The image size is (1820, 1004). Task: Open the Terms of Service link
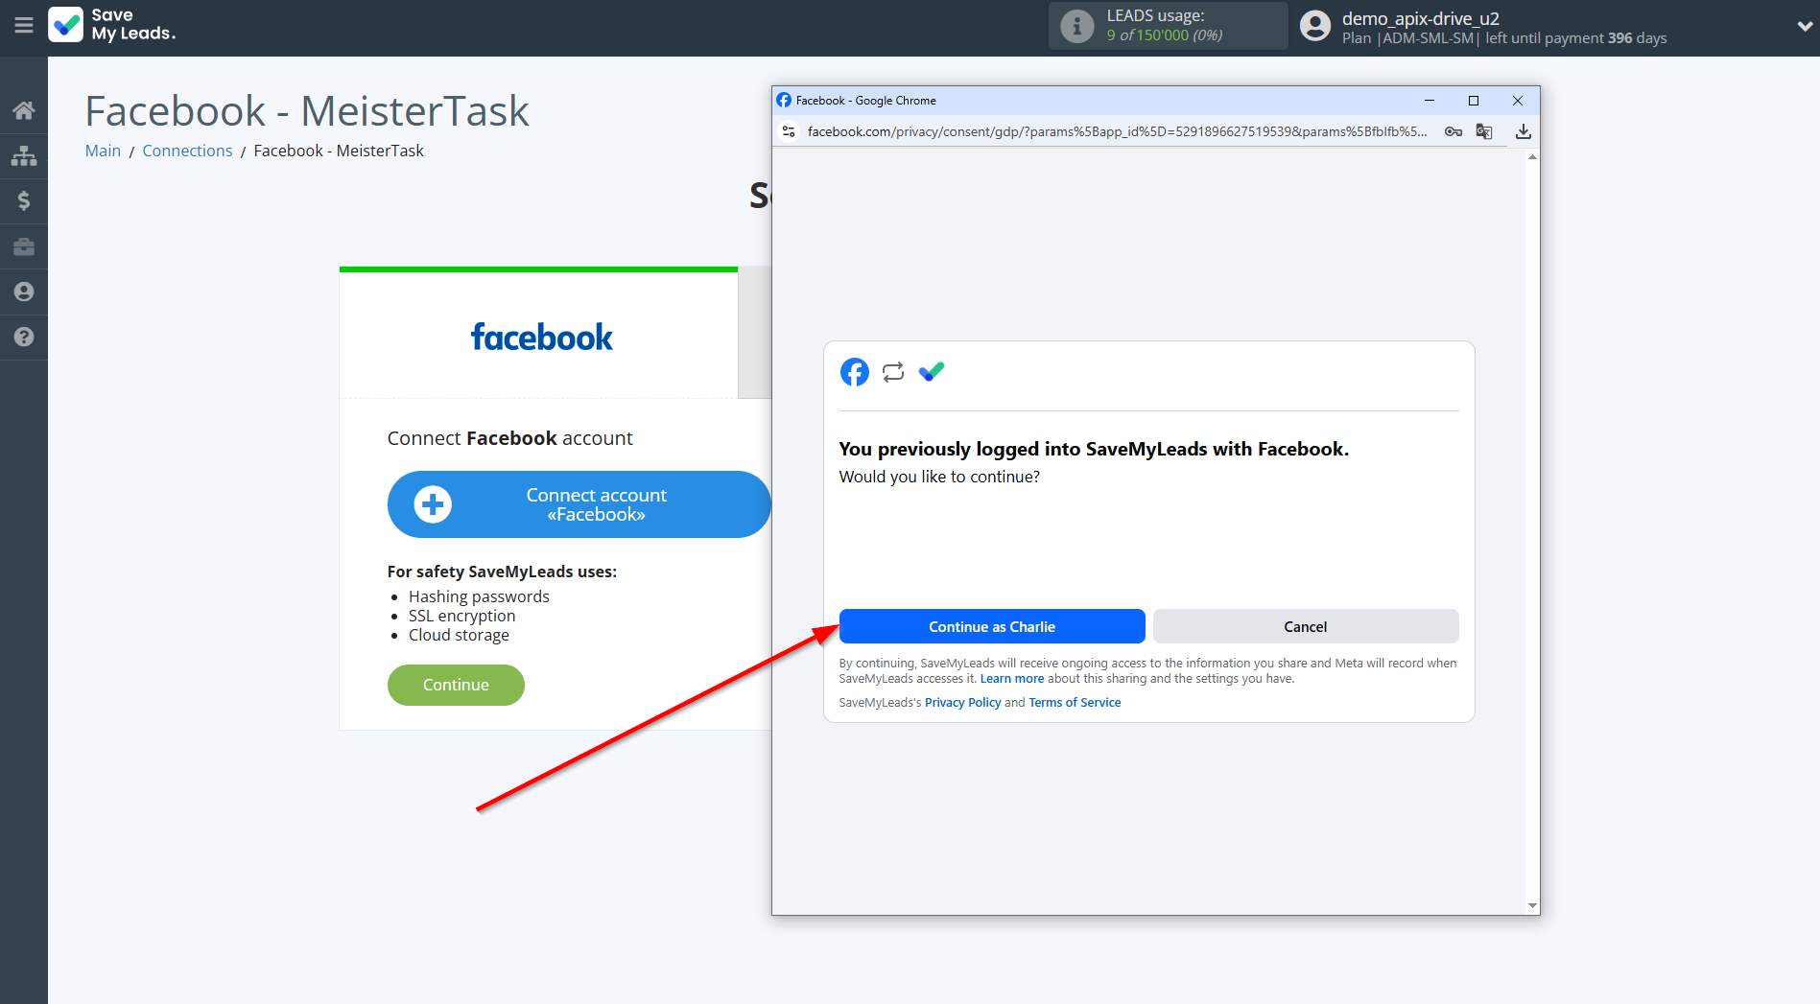point(1075,703)
